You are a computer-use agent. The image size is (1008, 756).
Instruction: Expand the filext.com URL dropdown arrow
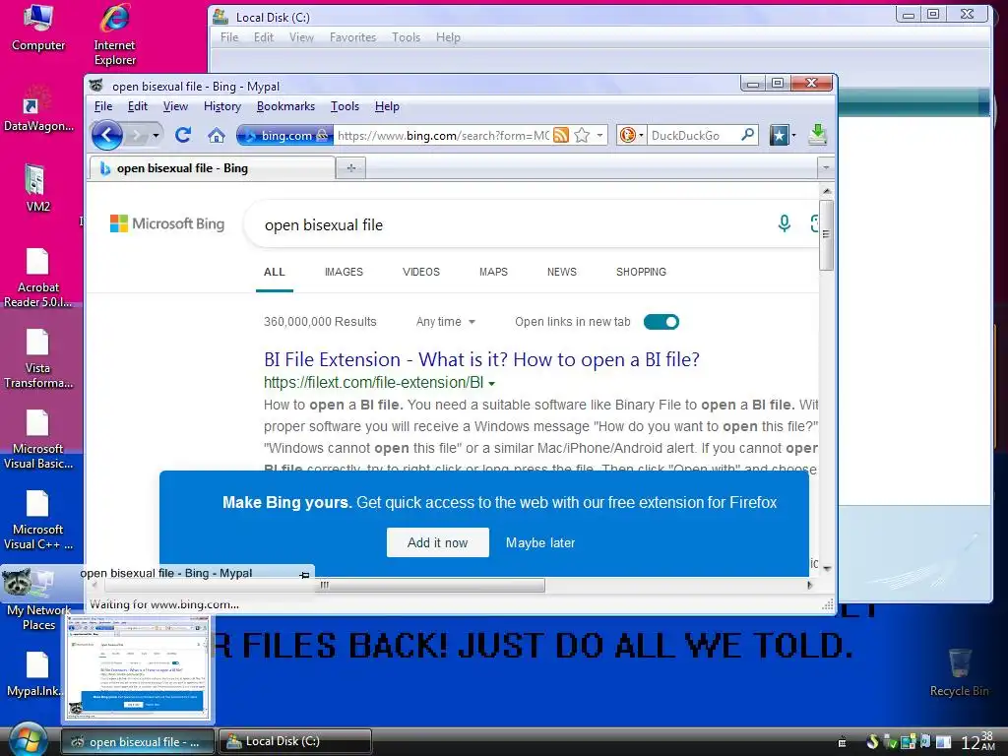(x=492, y=384)
